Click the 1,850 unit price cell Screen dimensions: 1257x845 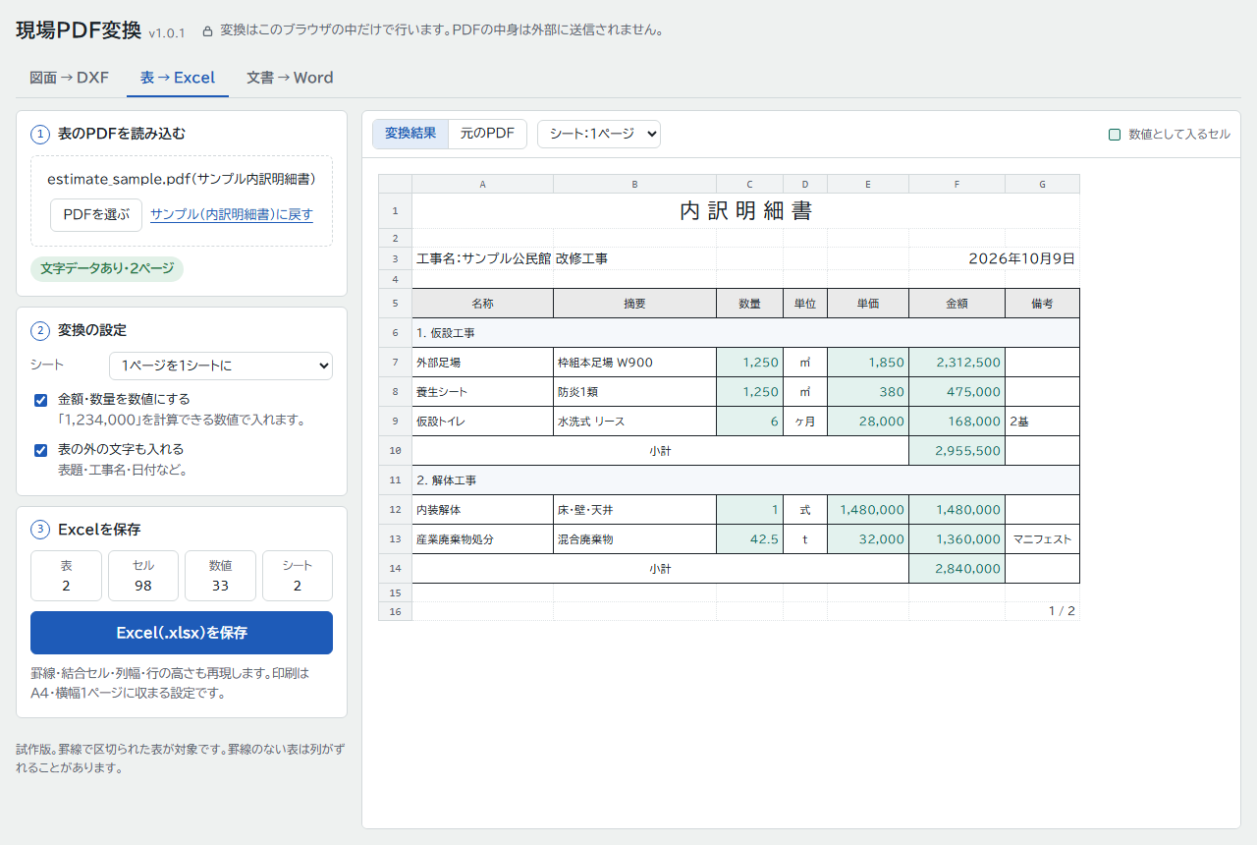[x=868, y=363]
